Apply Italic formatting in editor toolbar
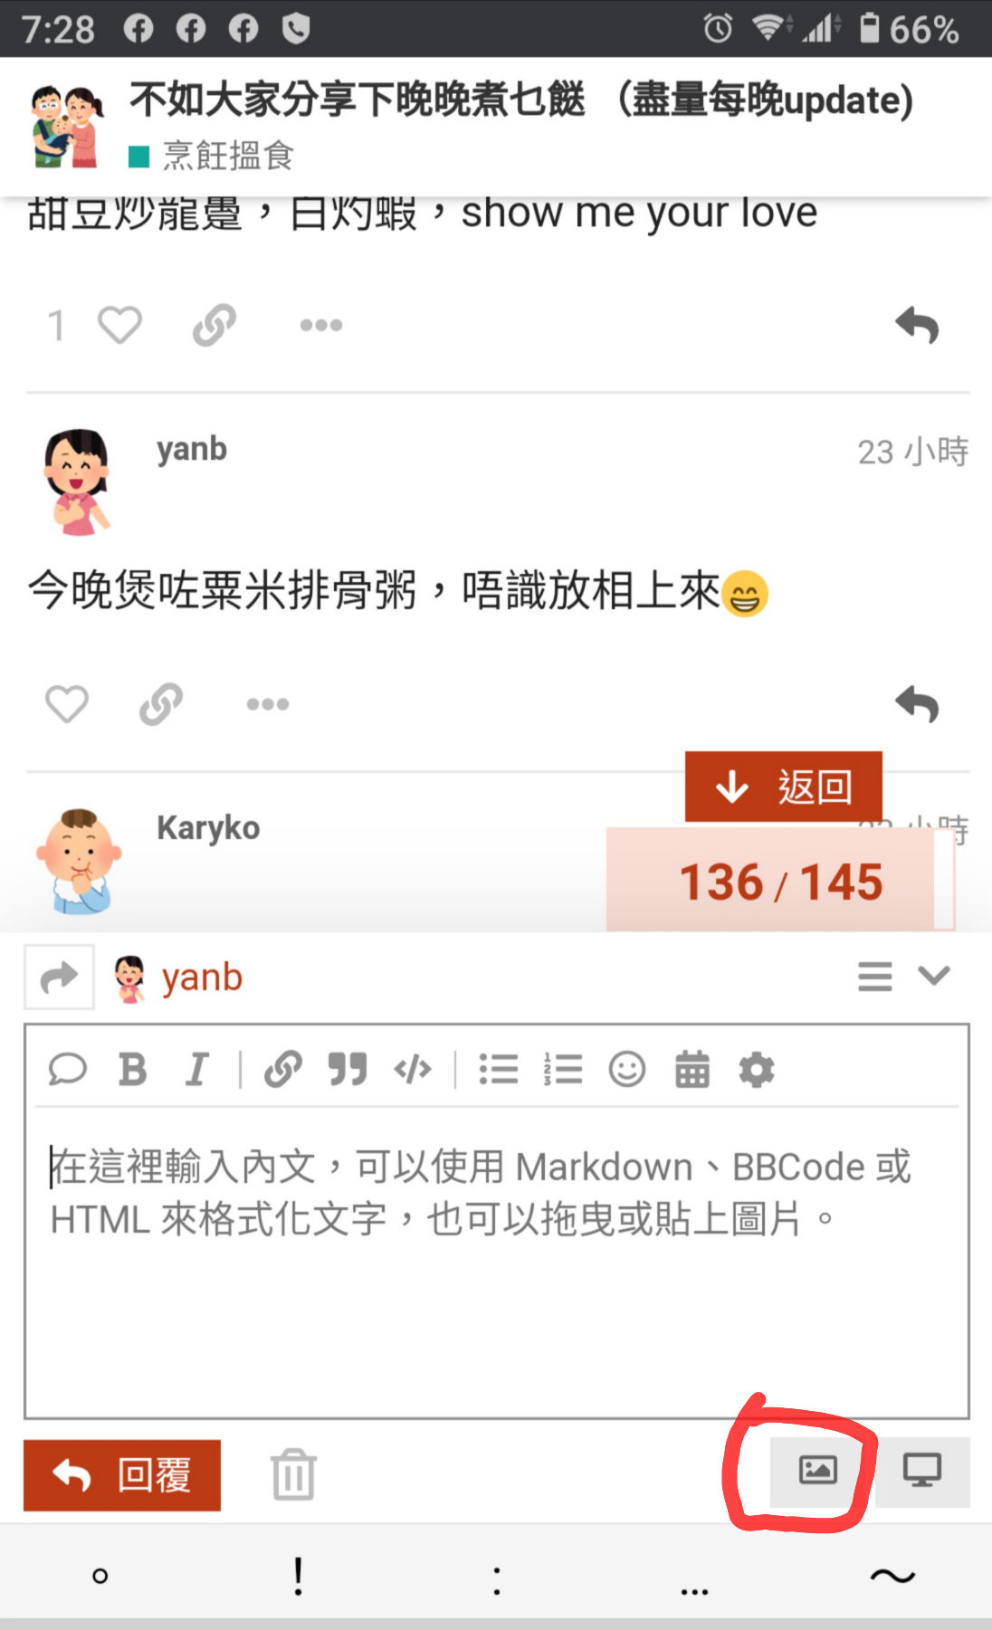992x1630 pixels. point(196,1069)
